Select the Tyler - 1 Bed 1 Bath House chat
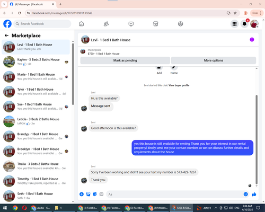265x212 pixels. [36, 92]
